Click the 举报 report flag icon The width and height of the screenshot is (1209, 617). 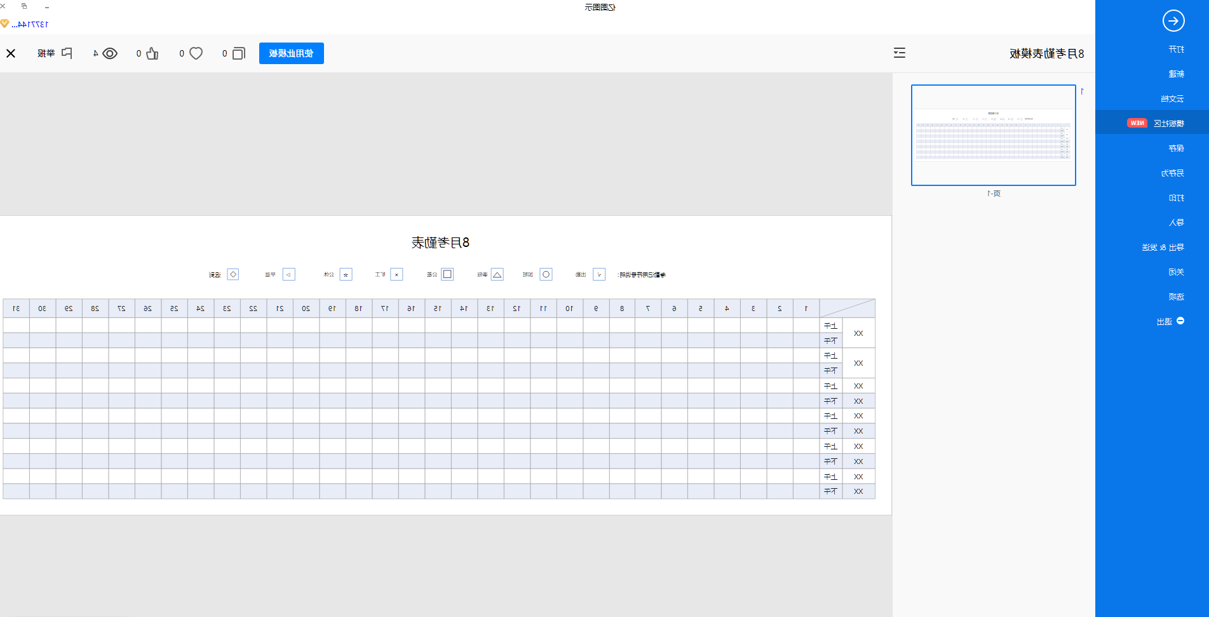67,53
